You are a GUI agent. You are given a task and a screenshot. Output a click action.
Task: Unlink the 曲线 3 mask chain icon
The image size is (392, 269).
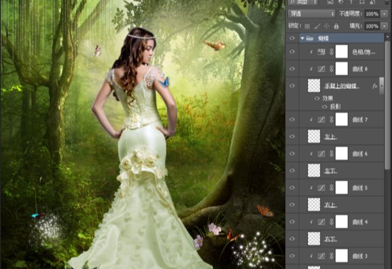click(331, 256)
